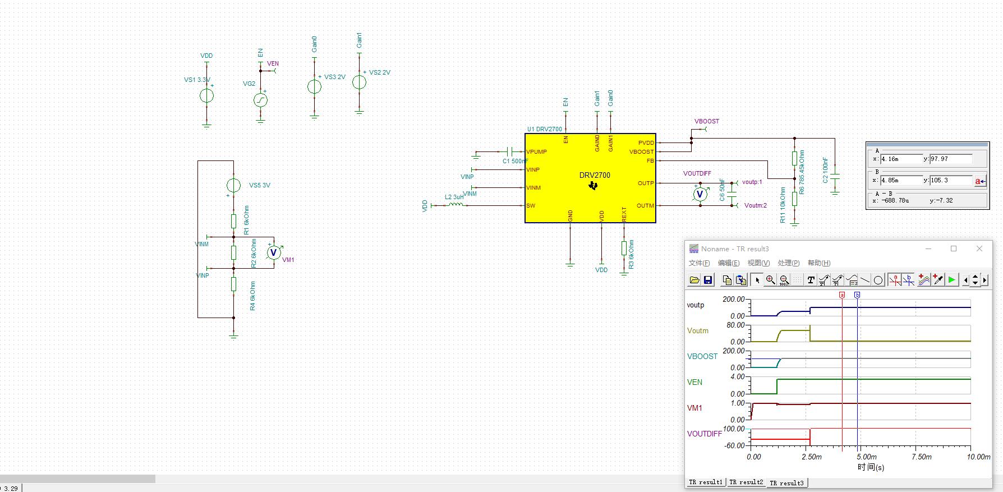The width and height of the screenshot is (1003, 492).
Task: Click cursor B y field showing 105.3
Action: (x=951, y=181)
